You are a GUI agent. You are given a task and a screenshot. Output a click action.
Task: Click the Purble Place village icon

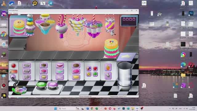pyautogui.click(x=20, y=90)
